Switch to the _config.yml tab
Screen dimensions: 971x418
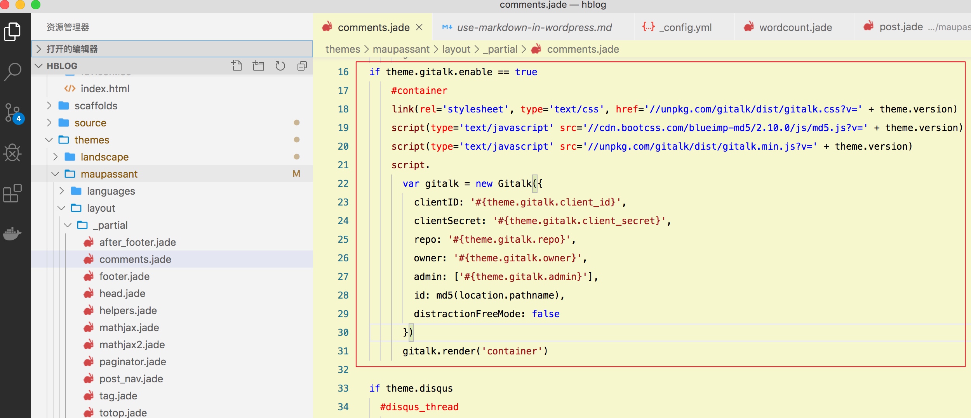684,27
